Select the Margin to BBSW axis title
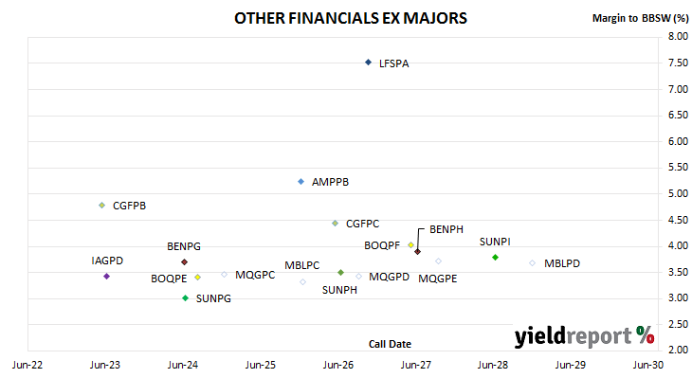The image size is (692, 378). (640, 18)
